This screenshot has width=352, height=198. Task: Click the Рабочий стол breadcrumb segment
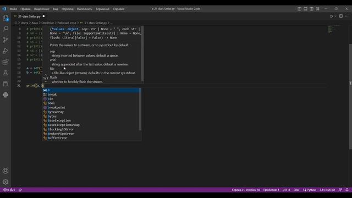pyautogui.click(x=67, y=23)
